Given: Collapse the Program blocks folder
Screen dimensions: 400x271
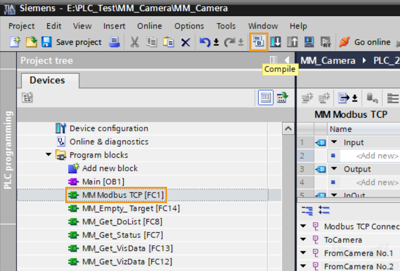Looking at the screenshot, I should tap(48, 155).
